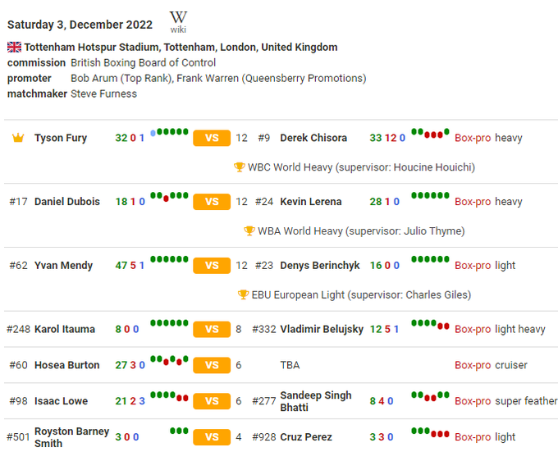Open Vladimir Belujsky's profile
Image resolution: width=558 pixels, height=461 pixels.
coord(322,329)
